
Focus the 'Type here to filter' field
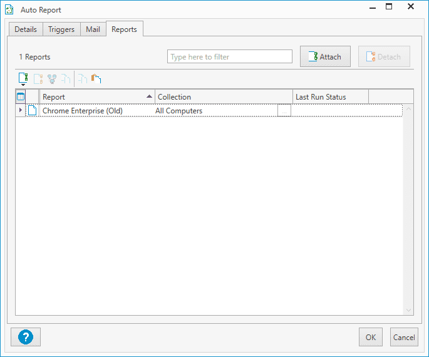point(230,56)
